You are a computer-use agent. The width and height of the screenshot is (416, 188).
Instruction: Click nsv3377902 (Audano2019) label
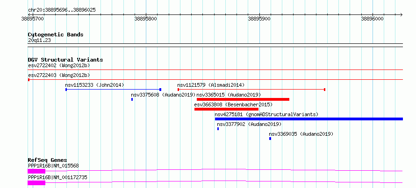click(x=249, y=124)
